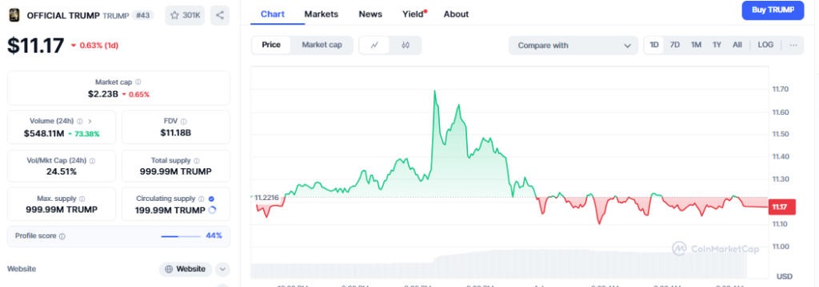This screenshot has width=819, height=287.
Task: Click the Profile score progress bar
Action: 181,236
